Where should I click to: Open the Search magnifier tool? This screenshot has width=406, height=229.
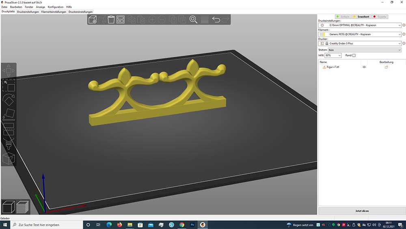pos(193,19)
